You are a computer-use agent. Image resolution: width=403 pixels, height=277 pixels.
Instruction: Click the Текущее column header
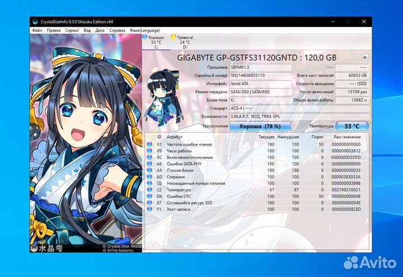pos(266,137)
